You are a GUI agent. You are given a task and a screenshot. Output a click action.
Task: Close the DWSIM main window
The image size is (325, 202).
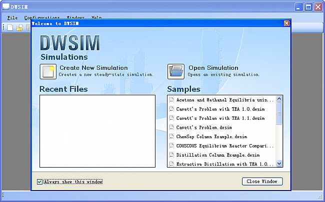318,7
